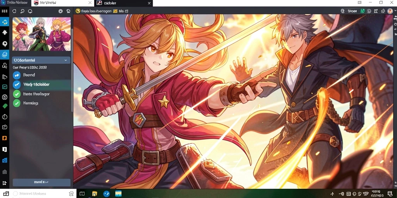The width and height of the screenshot is (397, 198).
Task: Click the blue button at panel bottom
Action: [x=41, y=182]
